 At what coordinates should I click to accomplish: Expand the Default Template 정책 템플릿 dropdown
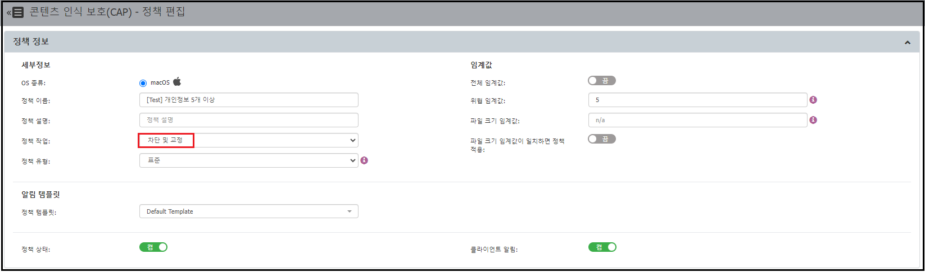point(248,211)
